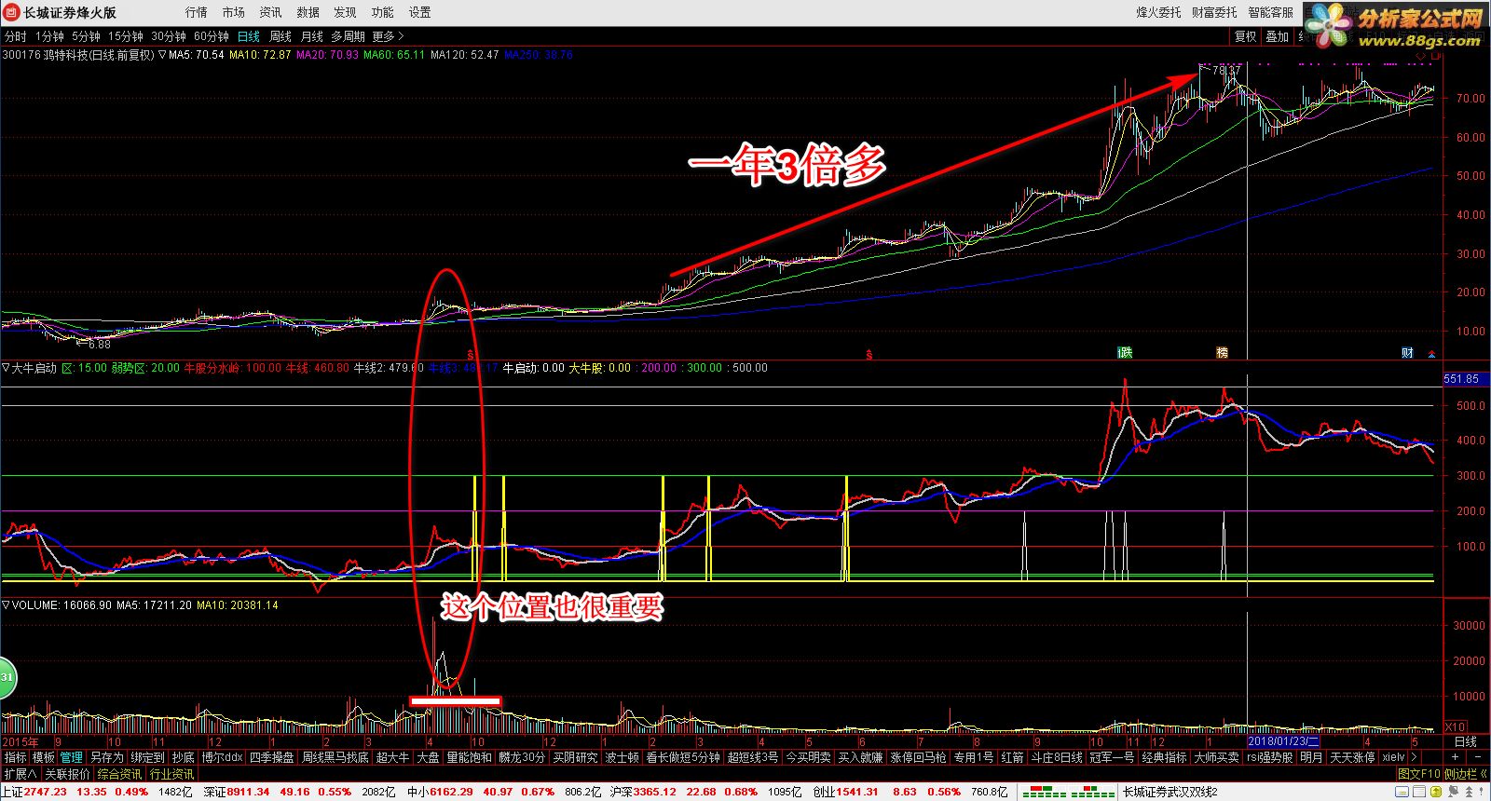This screenshot has width=1491, height=801.
Task: Click the X10 volume scale label
Action: tap(1455, 726)
